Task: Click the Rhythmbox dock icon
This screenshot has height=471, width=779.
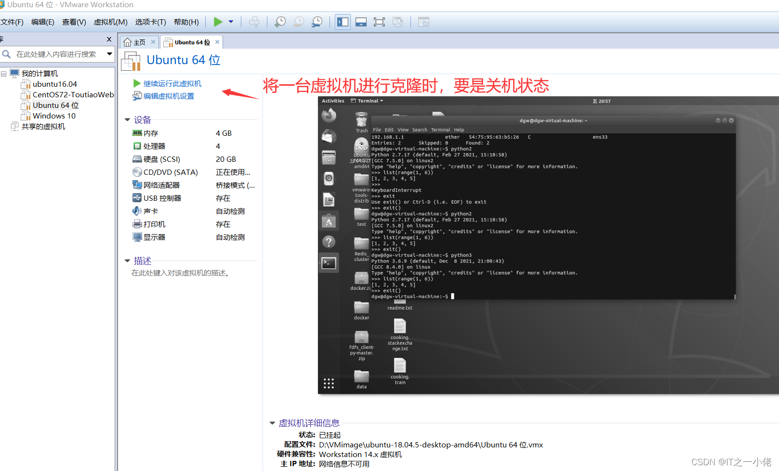Action: (x=329, y=179)
